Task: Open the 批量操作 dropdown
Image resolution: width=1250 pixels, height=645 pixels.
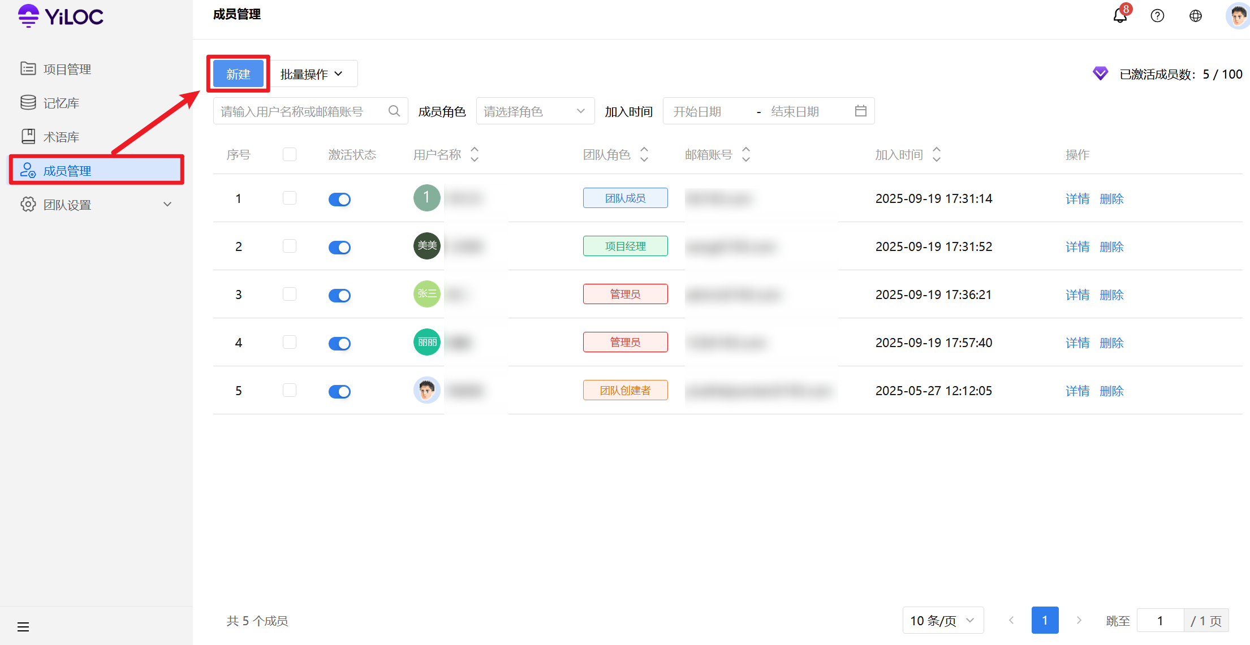Action: coord(312,74)
